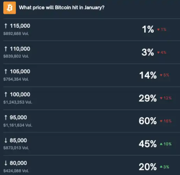Select the ↓ 85,000 price outcome

click(16, 140)
